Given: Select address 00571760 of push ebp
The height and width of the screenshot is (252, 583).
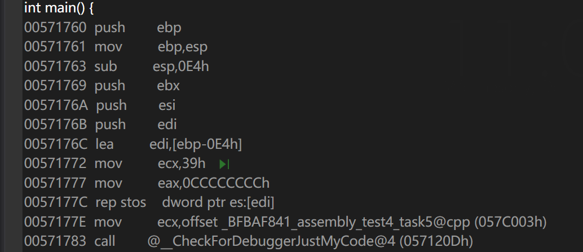Looking at the screenshot, I should click(x=55, y=28).
